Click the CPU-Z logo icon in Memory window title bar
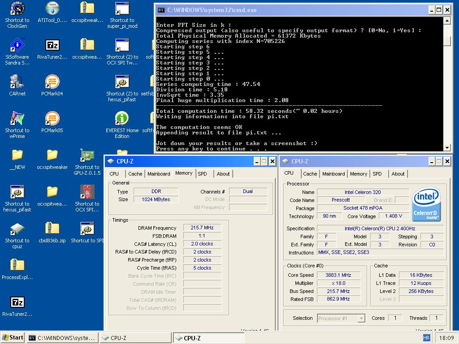459x344 pixels. 111,161
